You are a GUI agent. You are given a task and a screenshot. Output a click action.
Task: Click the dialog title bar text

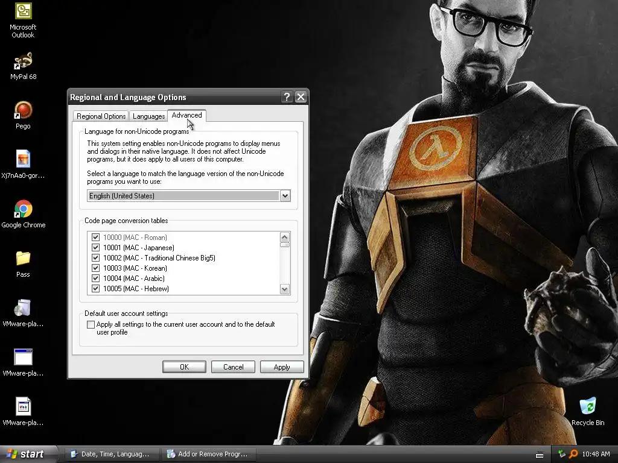pos(128,97)
